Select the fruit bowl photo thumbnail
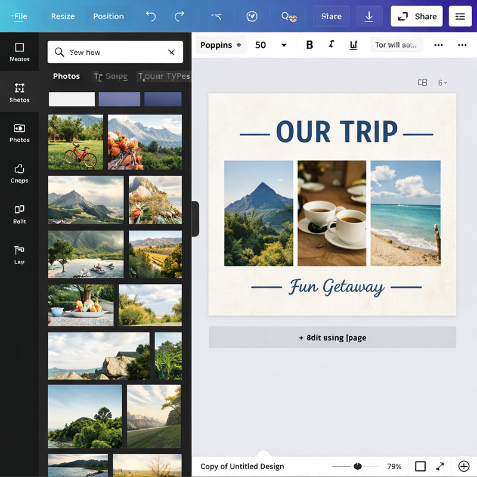 tap(80, 305)
